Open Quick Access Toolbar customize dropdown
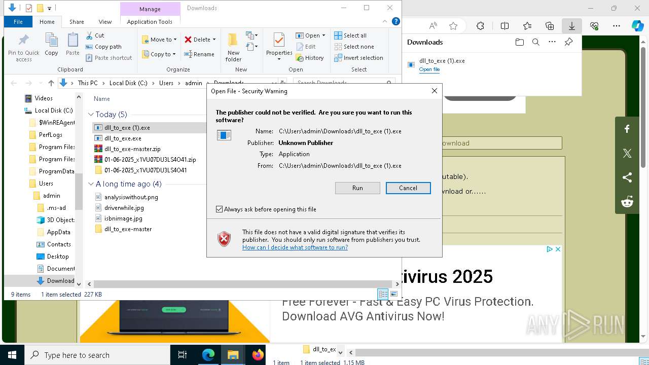649x365 pixels. tap(49, 8)
